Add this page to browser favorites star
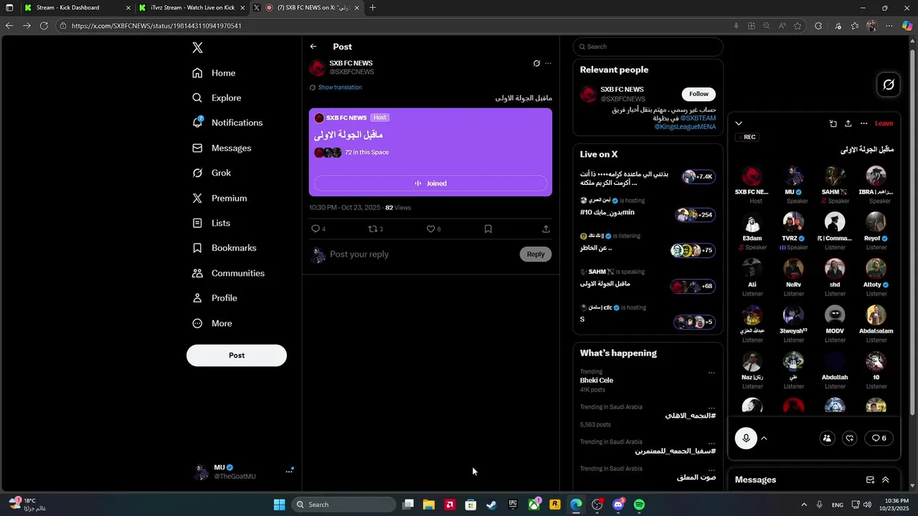918x516 pixels. click(798, 26)
